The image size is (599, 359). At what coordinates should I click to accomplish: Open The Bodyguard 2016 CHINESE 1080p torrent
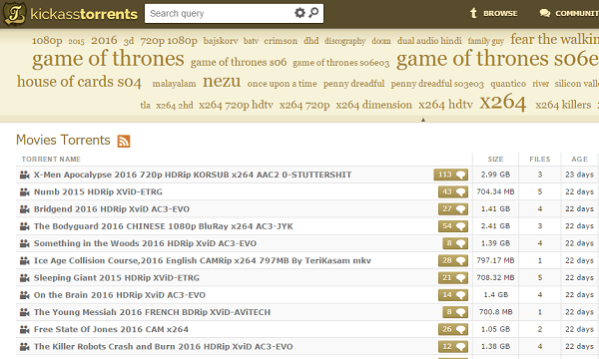(164, 226)
